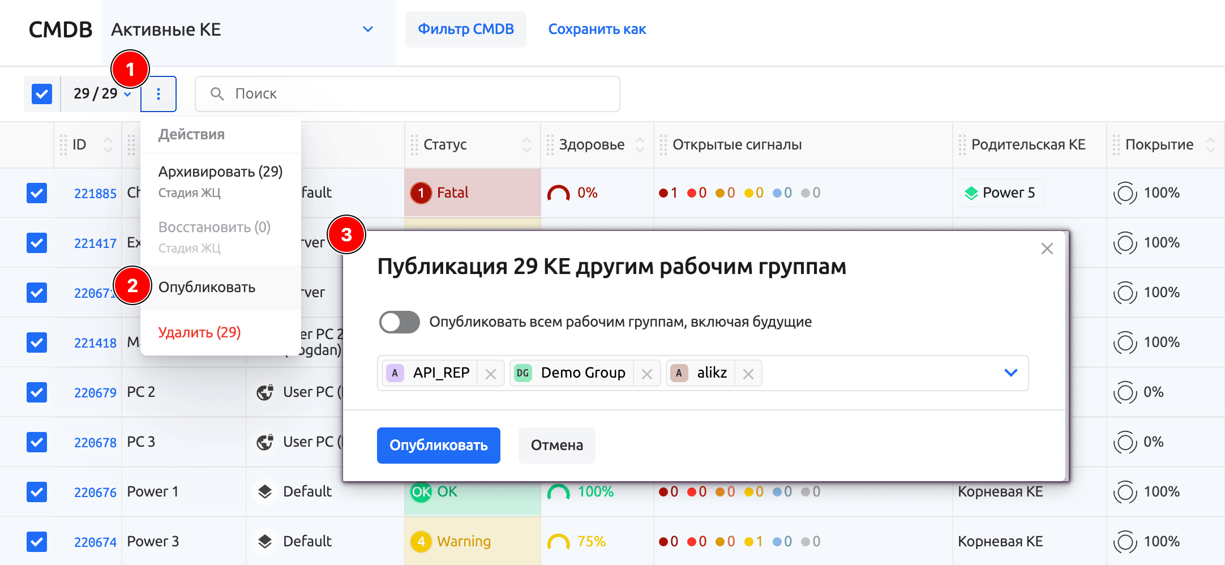Select Опубликовать in the actions menu
This screenshot has height=565, width=1225.
[x=207, y=287]
